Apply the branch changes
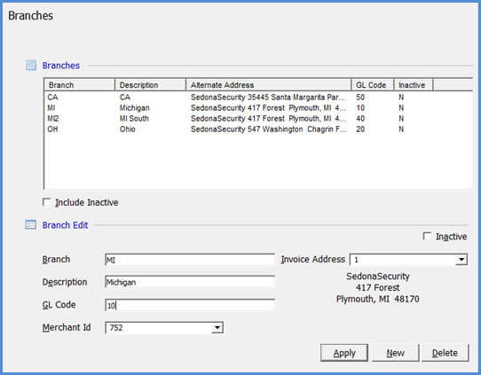 (x=344, y=353)
